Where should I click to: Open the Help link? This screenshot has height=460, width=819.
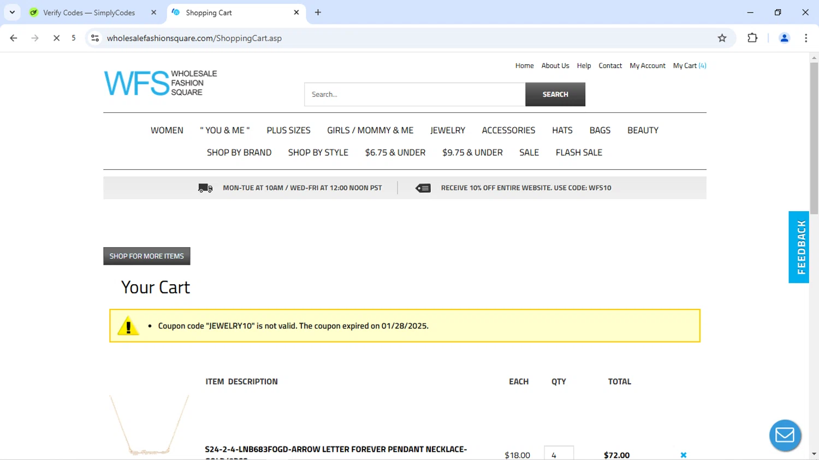(584, 65)
